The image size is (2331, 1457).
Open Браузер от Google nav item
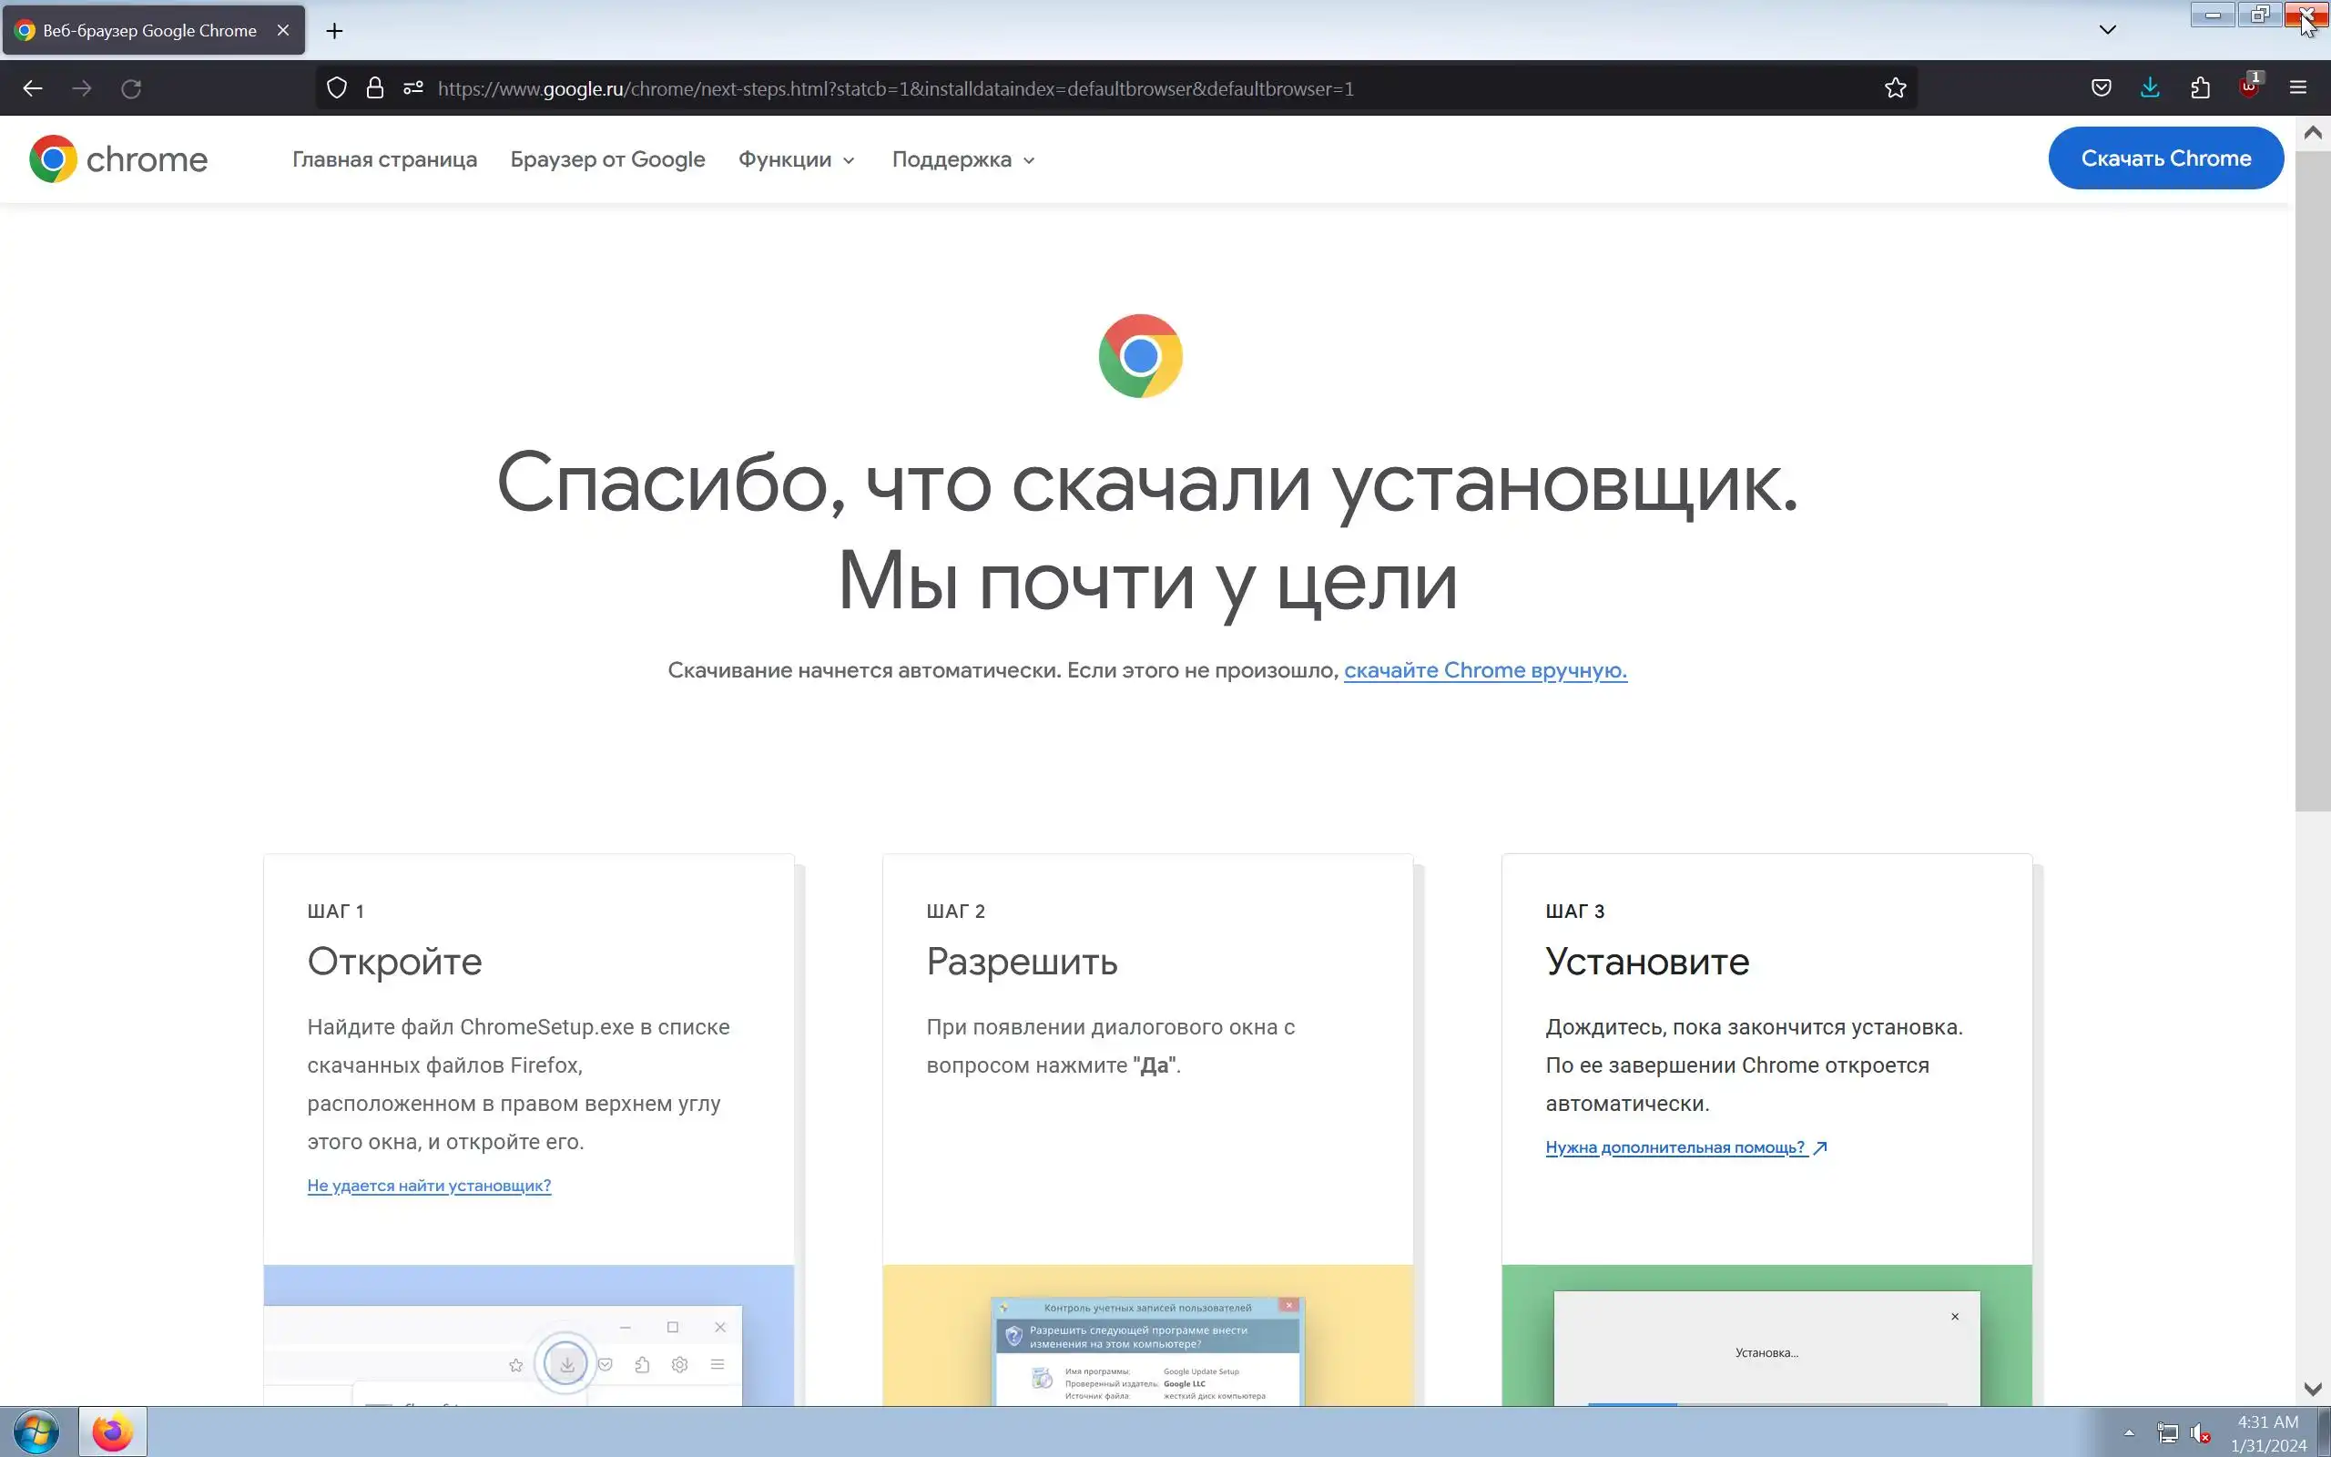pos(606,160)
